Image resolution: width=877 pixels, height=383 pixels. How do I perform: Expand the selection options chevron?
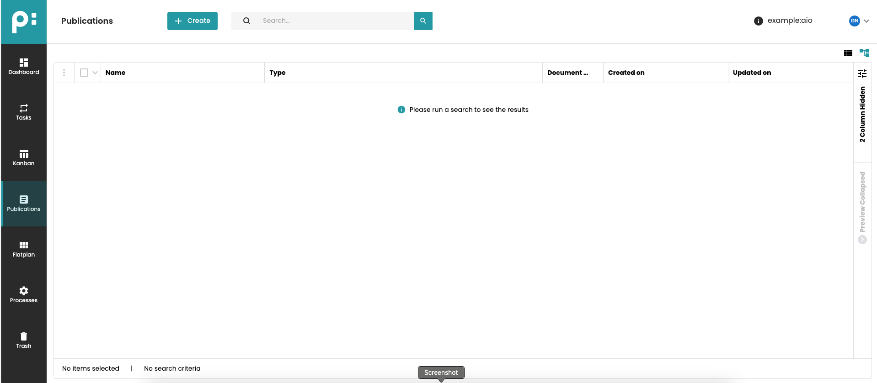point(95,73)
